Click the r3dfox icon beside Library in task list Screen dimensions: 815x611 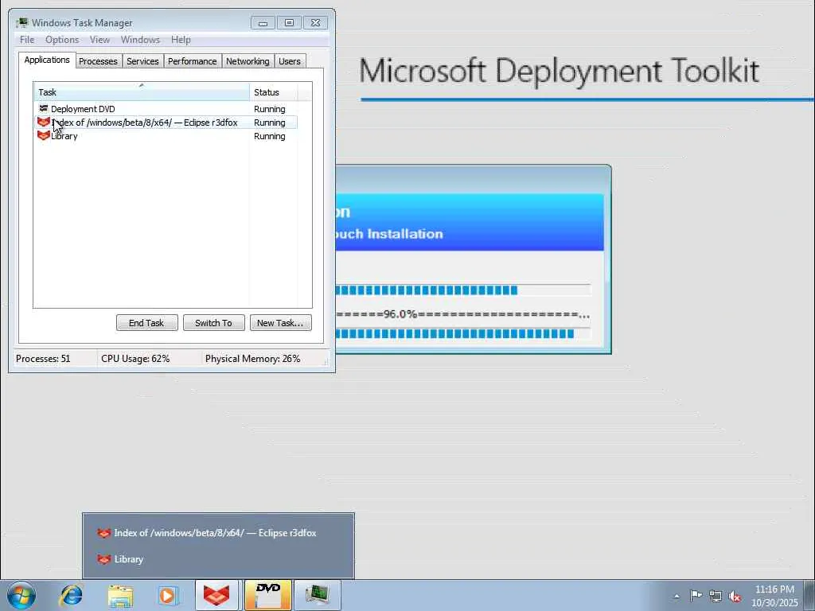point(44,135)
